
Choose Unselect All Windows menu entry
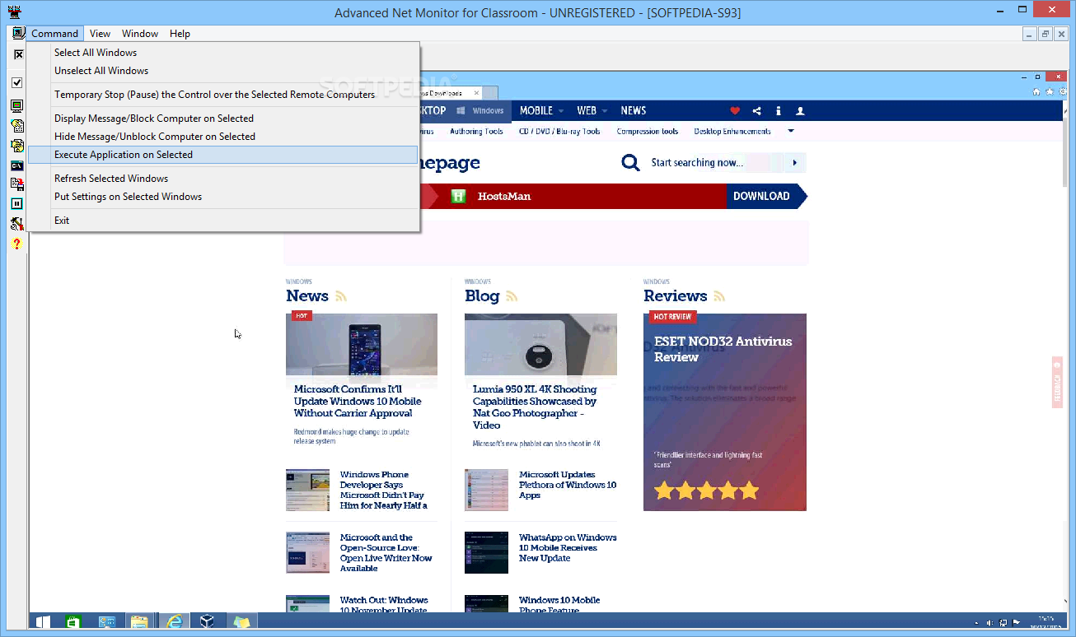[x=222, y=71]
